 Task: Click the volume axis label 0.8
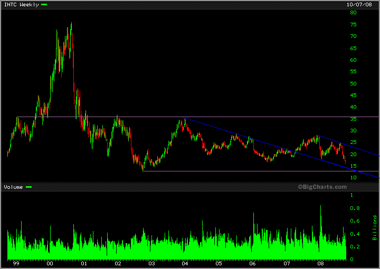355,208
